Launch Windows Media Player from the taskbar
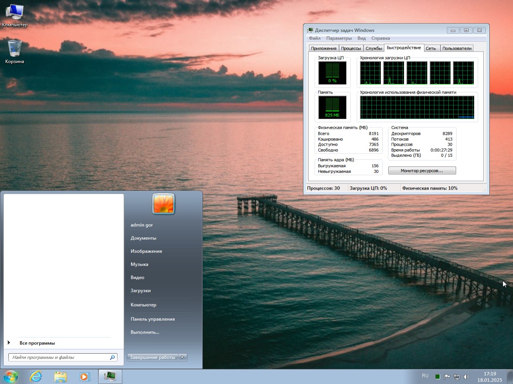This screenshot has height=384, width=513. coord(85,376)
